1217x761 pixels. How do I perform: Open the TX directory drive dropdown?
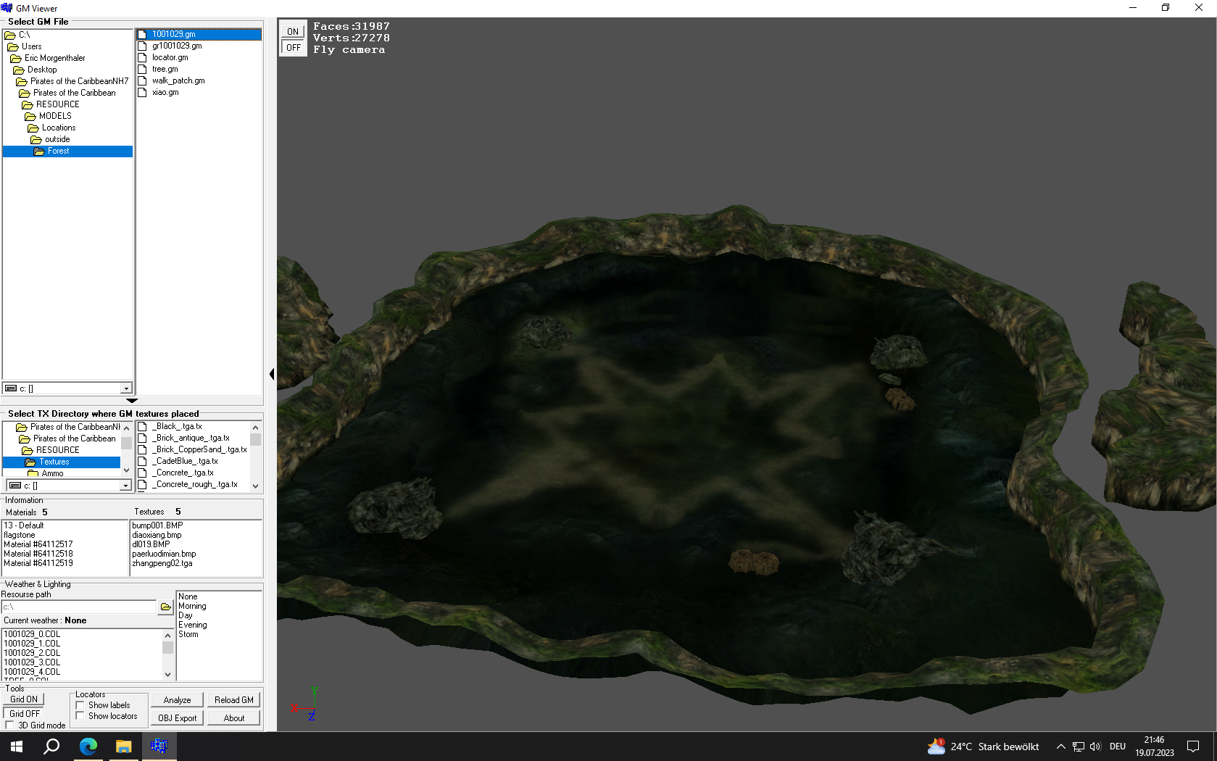point(125,486)
